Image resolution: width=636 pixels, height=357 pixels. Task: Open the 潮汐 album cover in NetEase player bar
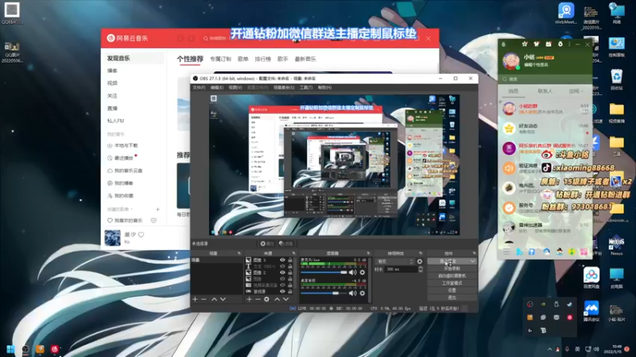point(112,238)
